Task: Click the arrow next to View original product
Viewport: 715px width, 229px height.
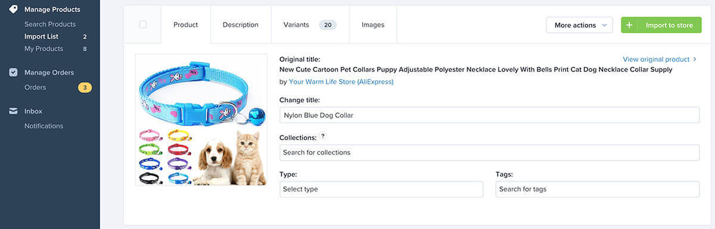Action: [x=695, y=59]
